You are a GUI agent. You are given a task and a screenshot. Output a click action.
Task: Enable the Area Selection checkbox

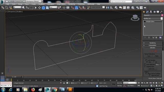tap(145, 64)
